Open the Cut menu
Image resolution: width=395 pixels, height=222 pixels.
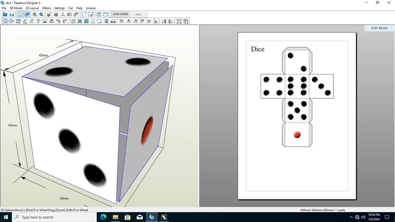pyautogui.click(x=70, y=8)
